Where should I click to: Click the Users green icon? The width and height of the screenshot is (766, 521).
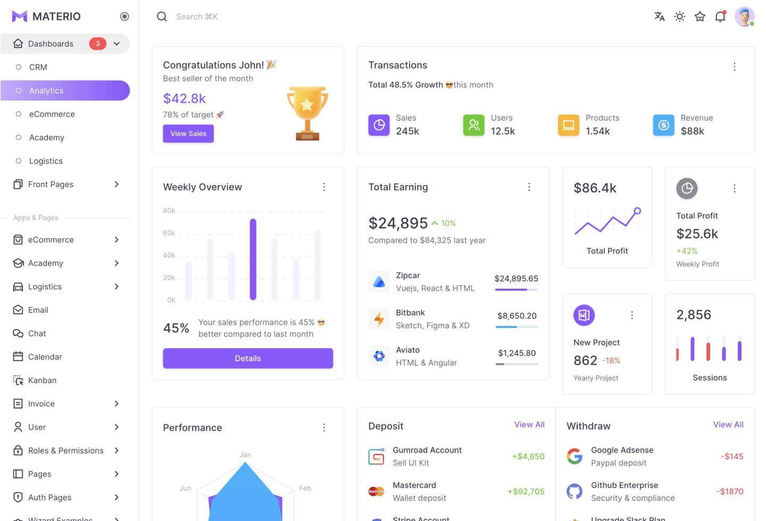[x=474, y=125]
